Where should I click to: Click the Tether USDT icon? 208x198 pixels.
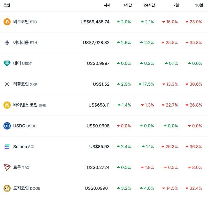(7, 63)
